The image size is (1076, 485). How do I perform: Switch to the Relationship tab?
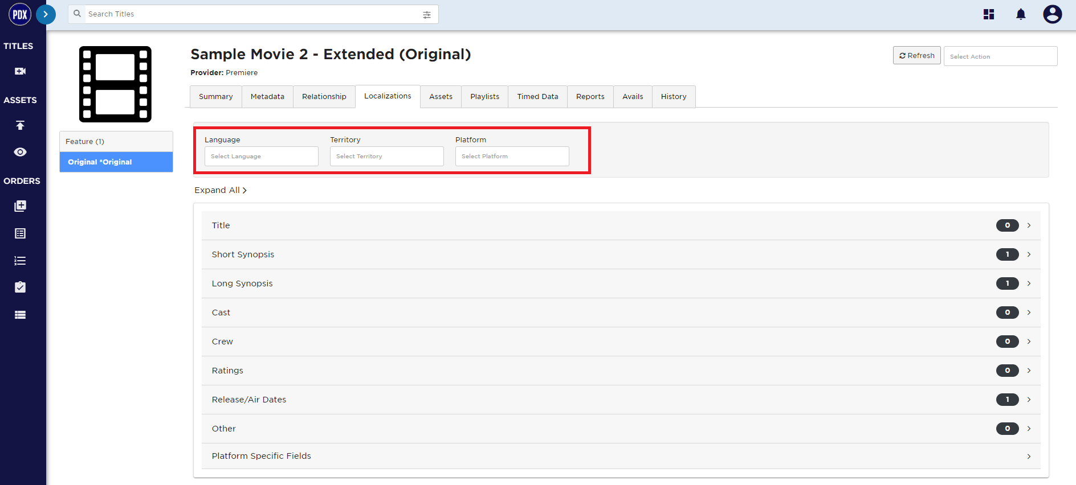coord(324,97)
